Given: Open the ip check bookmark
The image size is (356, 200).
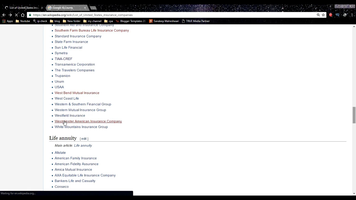Looking at the screenshot, I should [40, 21].
